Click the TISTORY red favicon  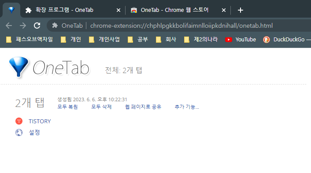[19, 121]
